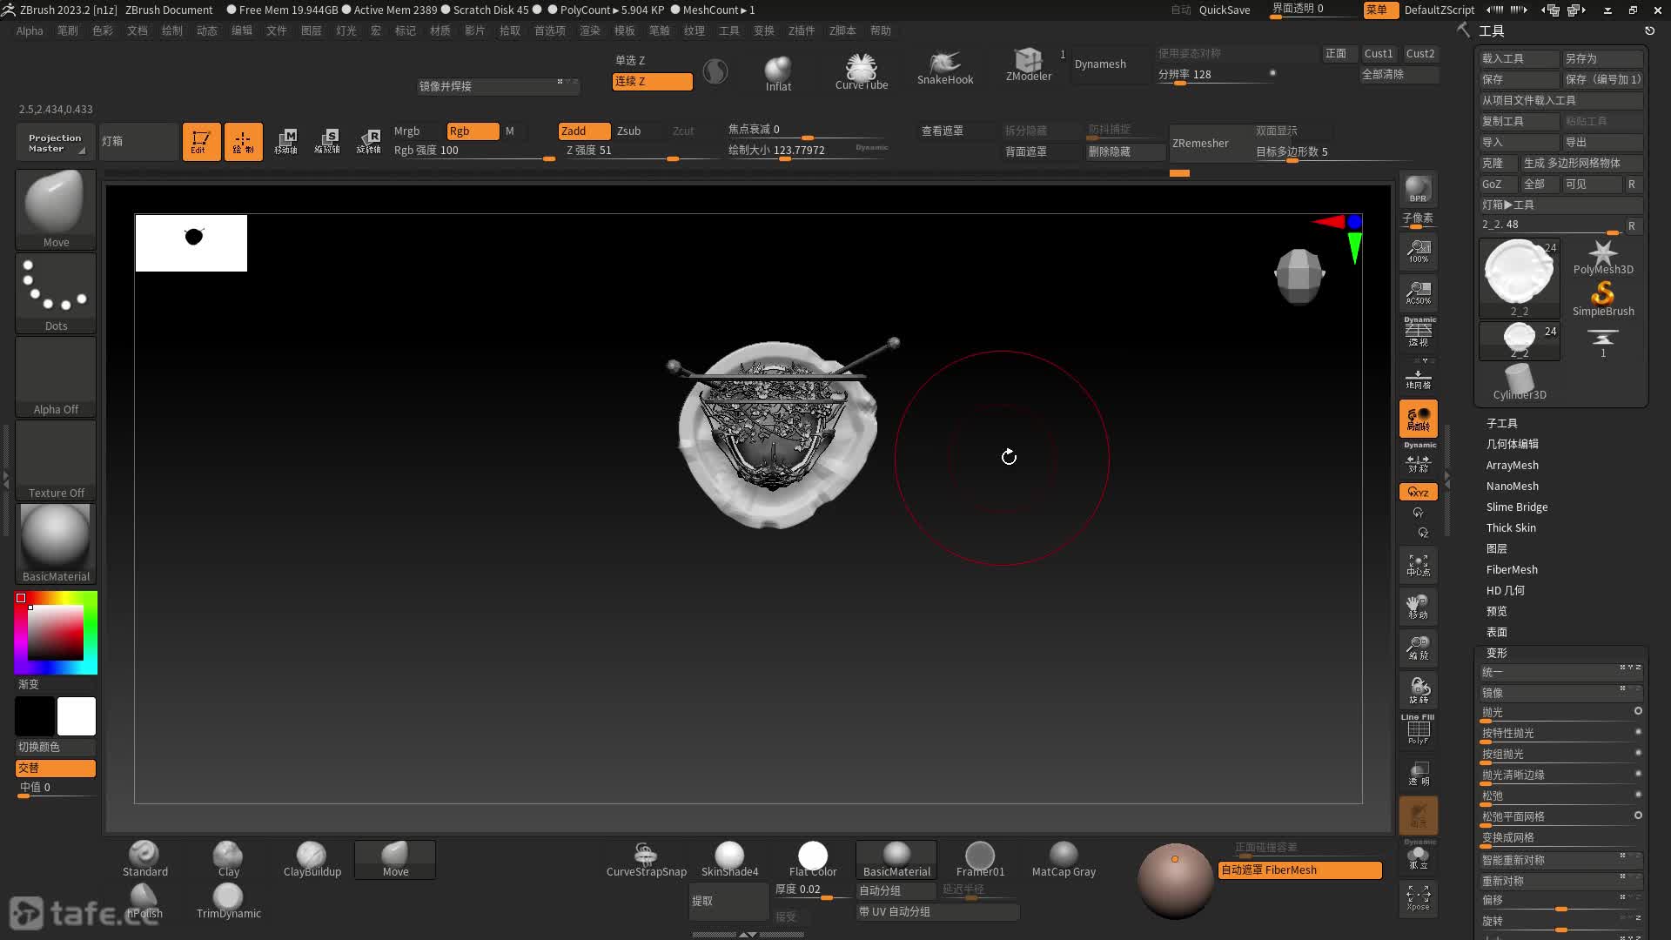Click the GoZ button
The width and height of the screenshot is (1671, 940).
(1498, 184)
